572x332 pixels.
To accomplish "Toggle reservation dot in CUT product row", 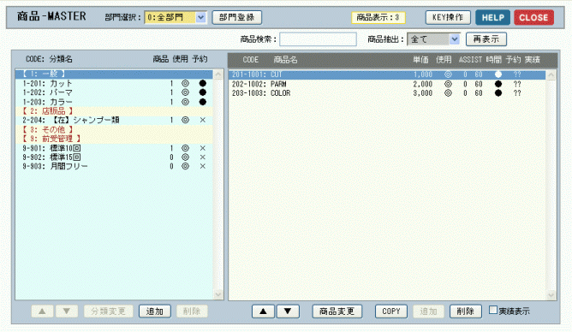I will [x=498, y=74].
